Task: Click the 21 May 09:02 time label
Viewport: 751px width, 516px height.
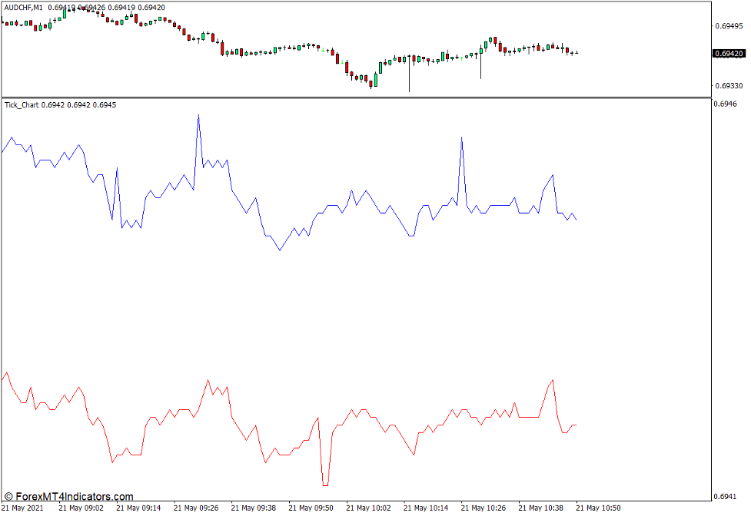Action: (x=81, y=508)
